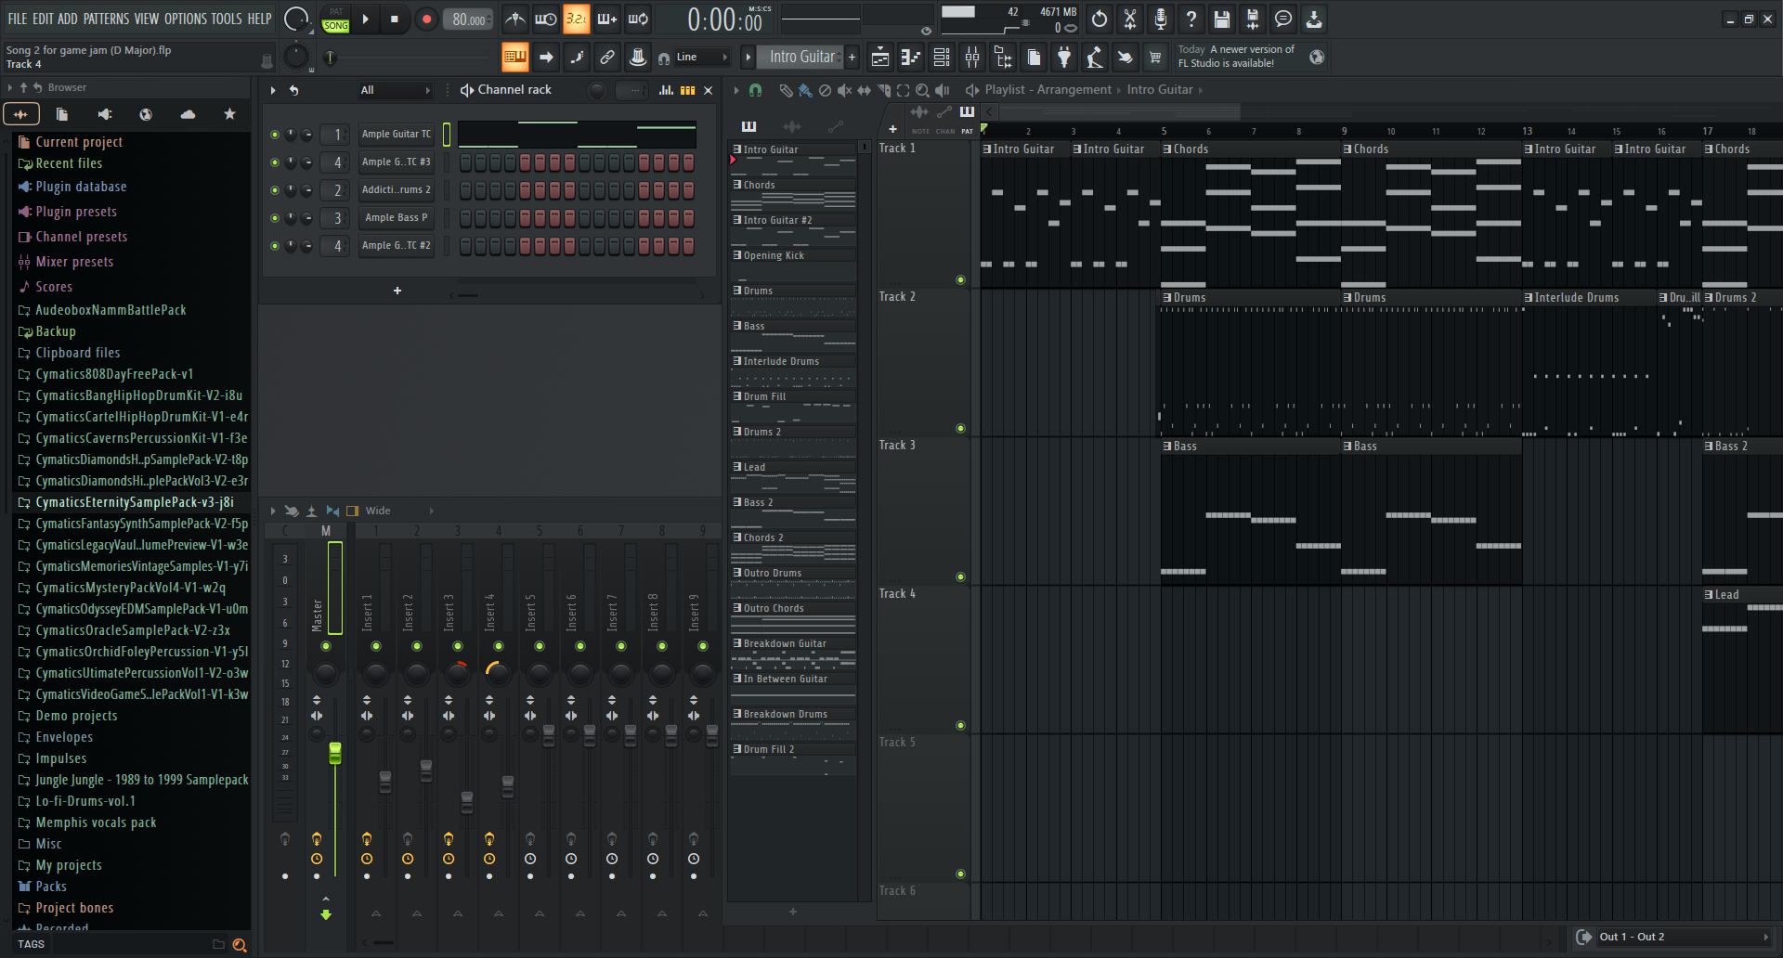Switch between pattern and song mode
Image resolution: width=1783 pixels, height=958 pixels.
[335, 19]
